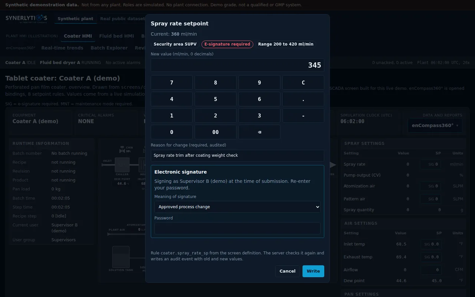This screenshot has width=475, height=297.
Task: Select the Coater HMI tab
Action: tap(78, 36)
